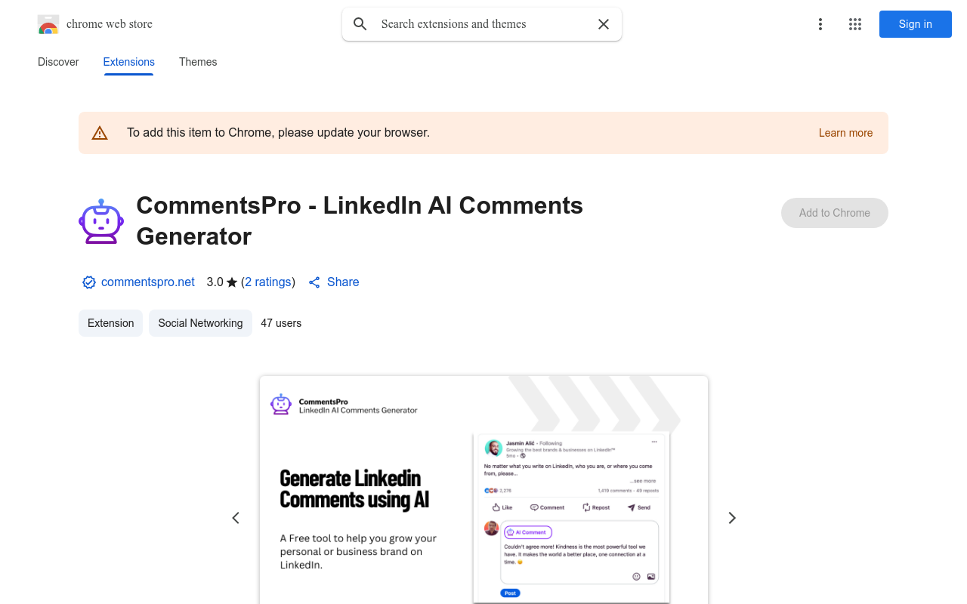The width and height of the screenshot is (967, 604).
Task: Open the 2 ratings link
Action: pyautogui.click(x=268, y=282)
